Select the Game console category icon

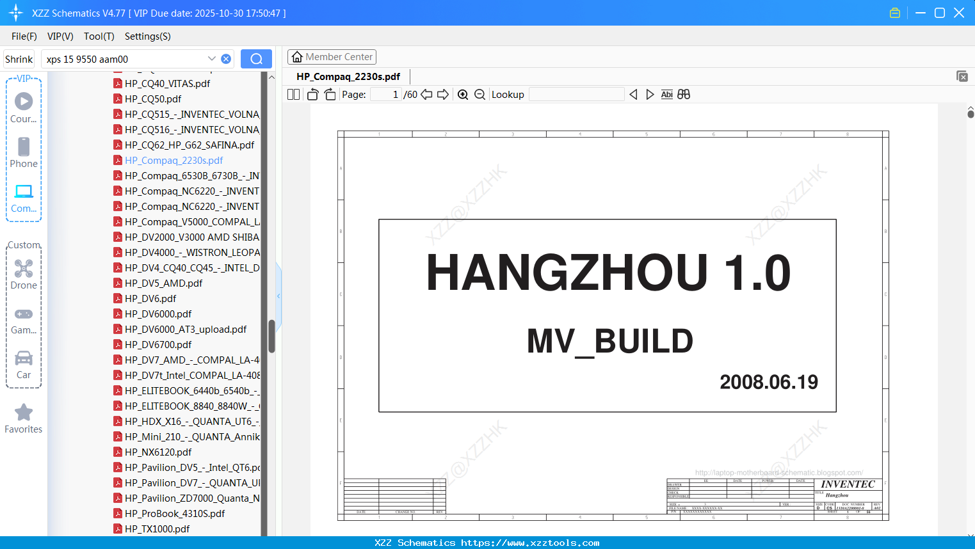click(x=24, y=320)
